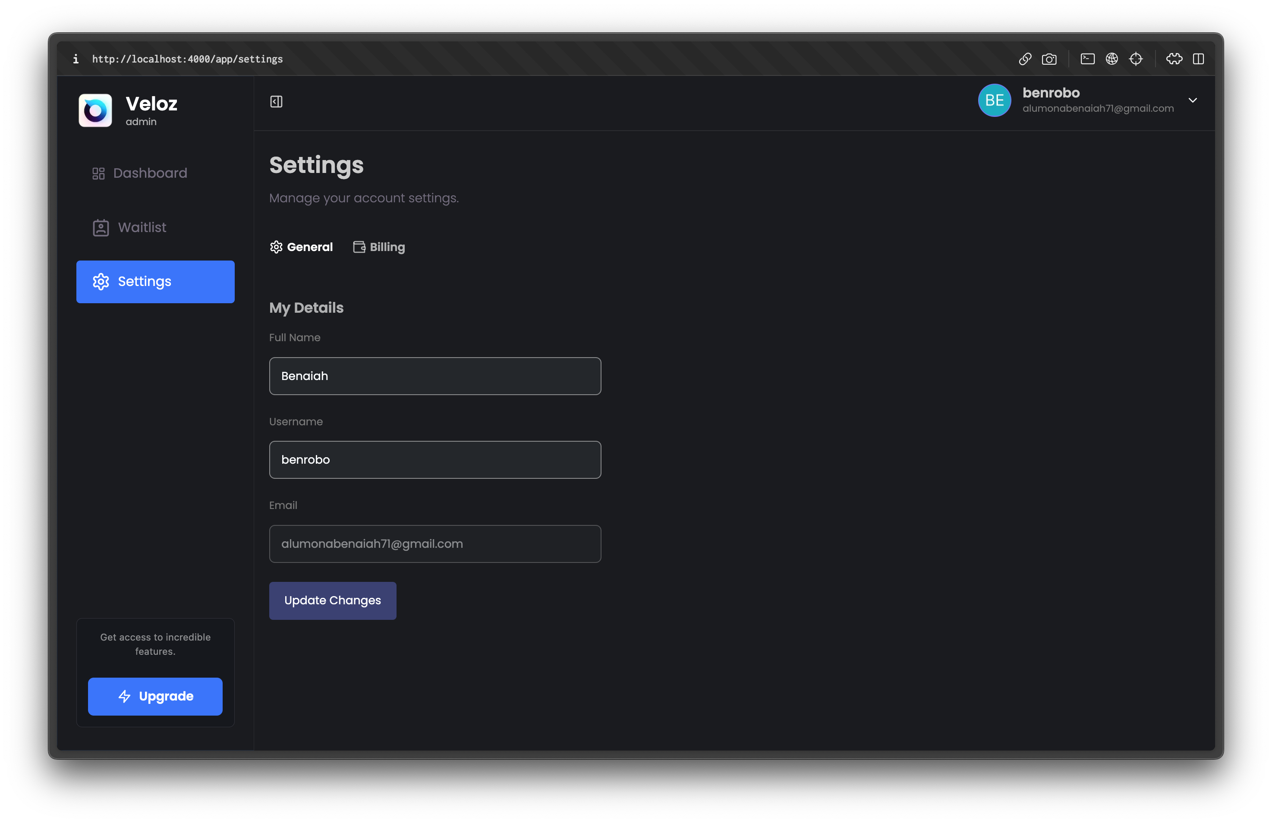
Task: Click the Upgrade button
Action: click(155, 696)
